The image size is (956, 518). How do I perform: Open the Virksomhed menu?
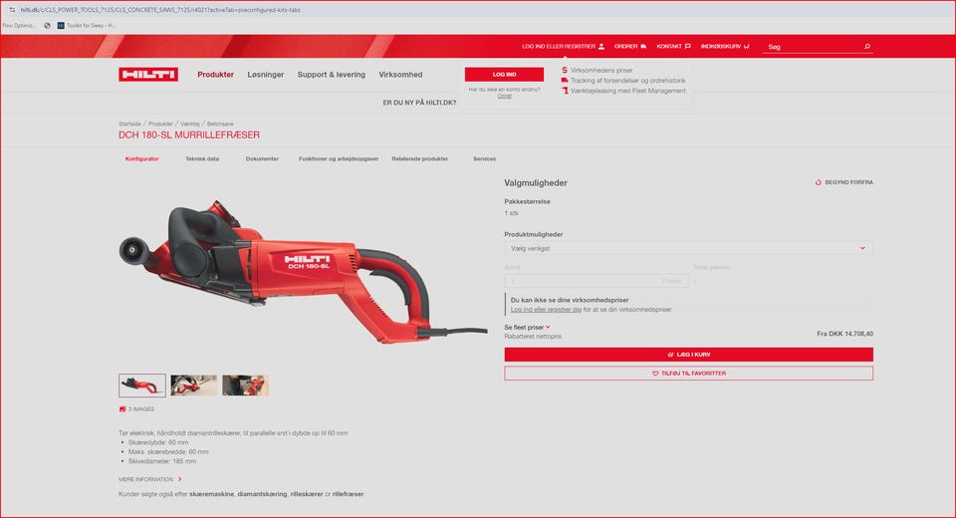(x=400, y=75)
